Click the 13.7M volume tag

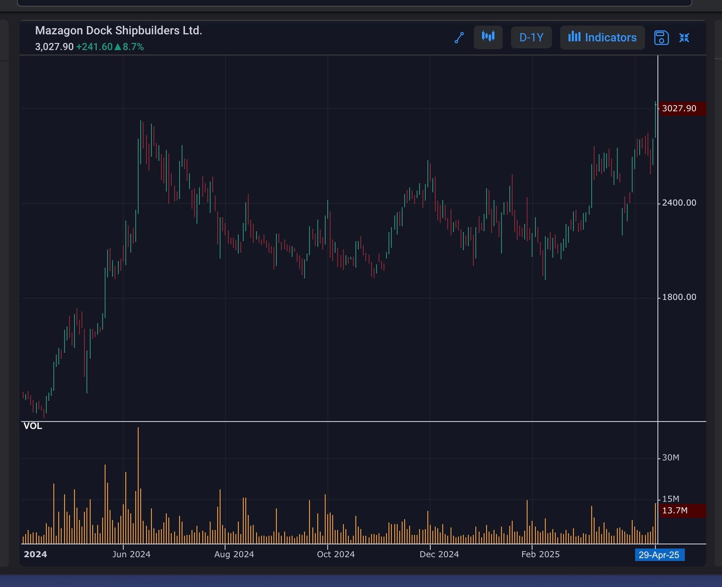(682, 510)
